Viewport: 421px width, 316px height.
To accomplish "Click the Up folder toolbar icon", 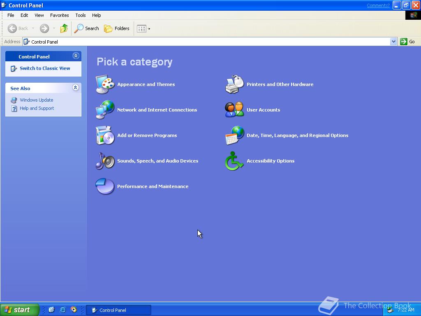I will coord(64,28).
